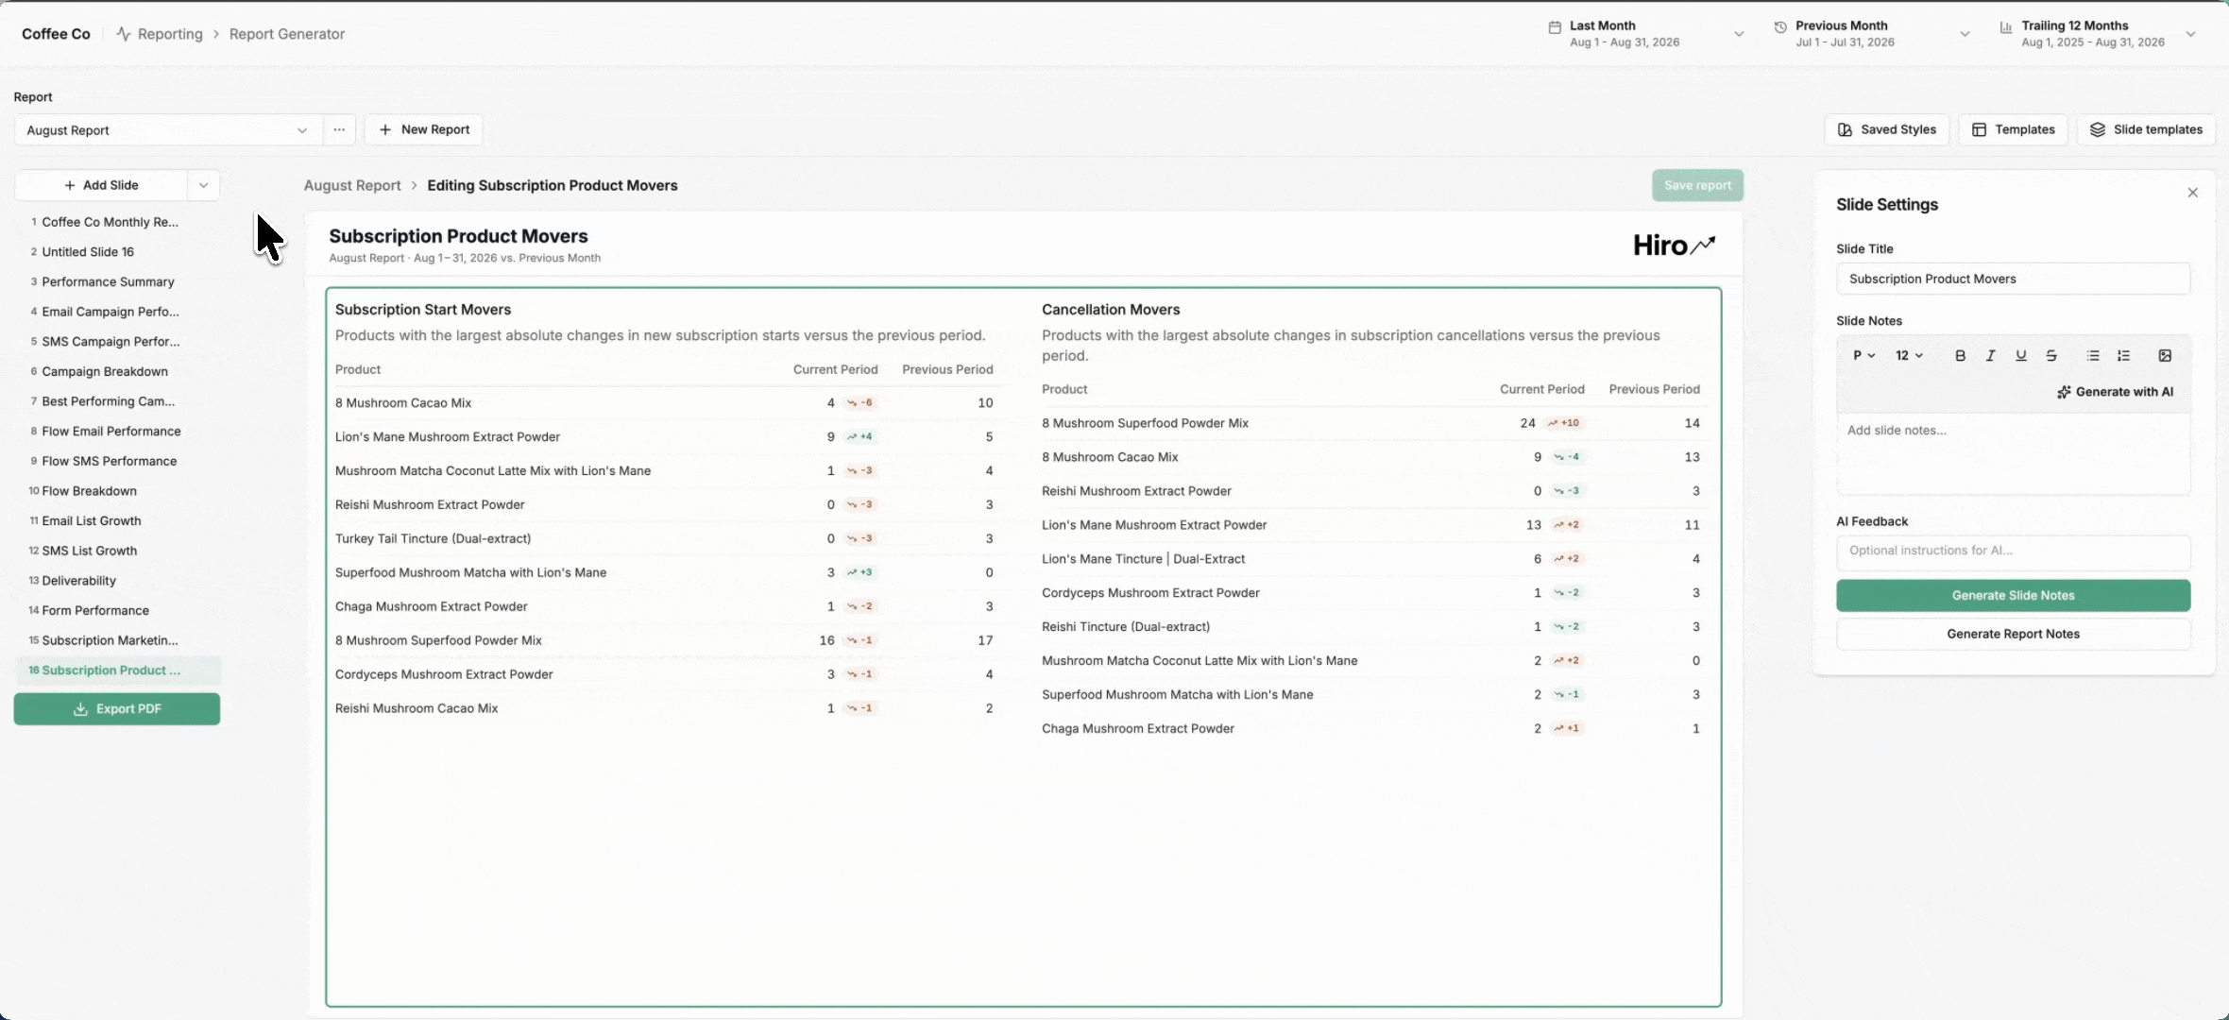Apply strikethrough in slide notes toolbar
Viewport: 2229px width, 1020px height.
[x=2050, y=356]
